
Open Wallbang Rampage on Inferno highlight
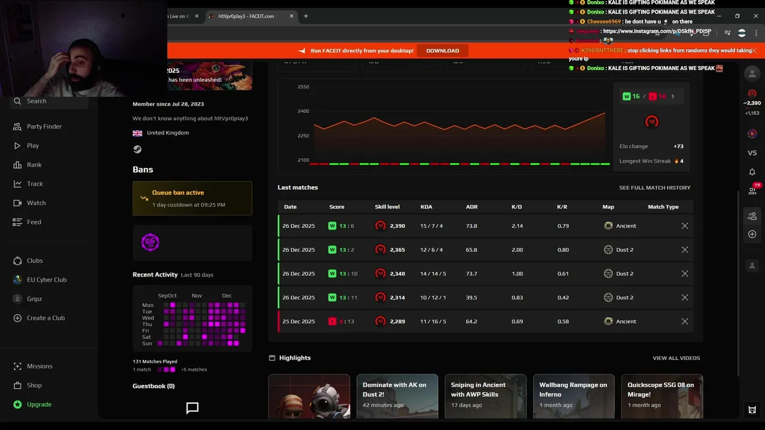point(574,396)
